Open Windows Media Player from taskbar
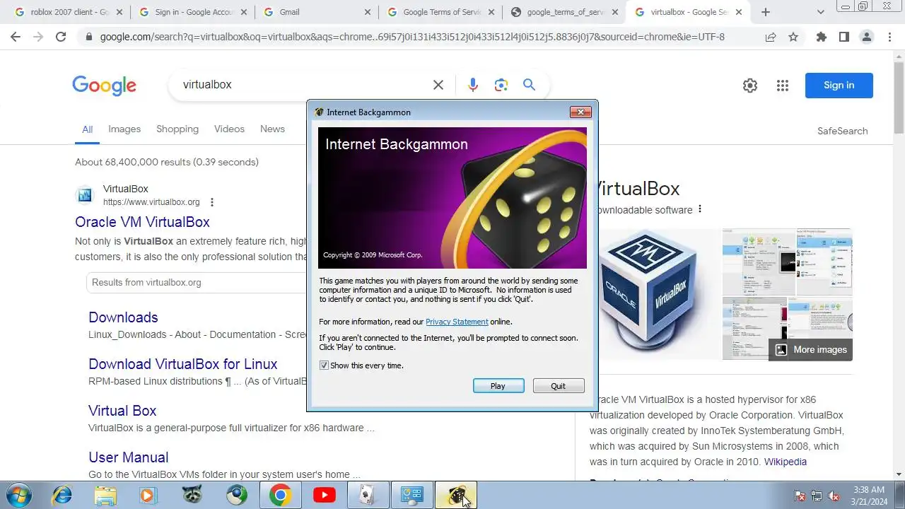 [x=148, y=496]
